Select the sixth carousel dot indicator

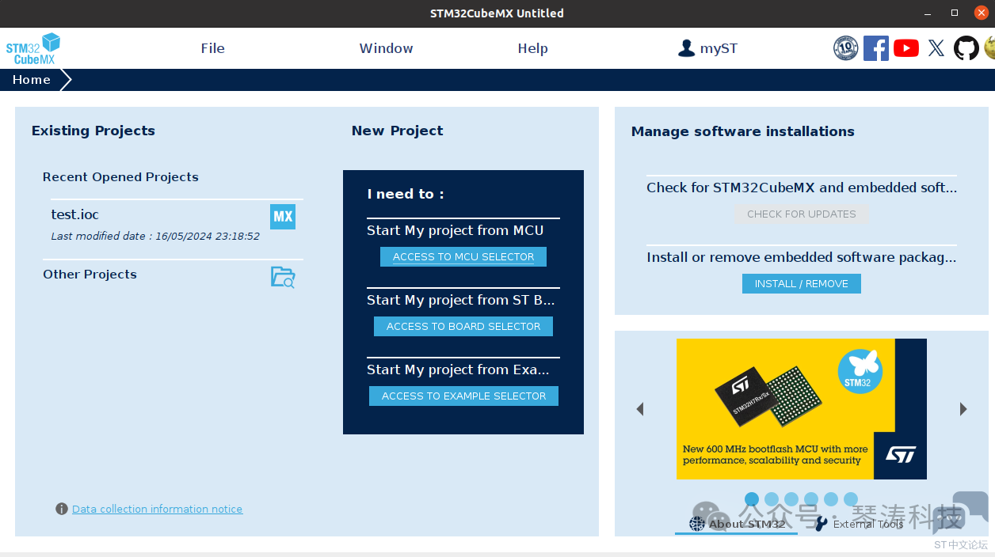pyautogui.click(x=851, y=499)
